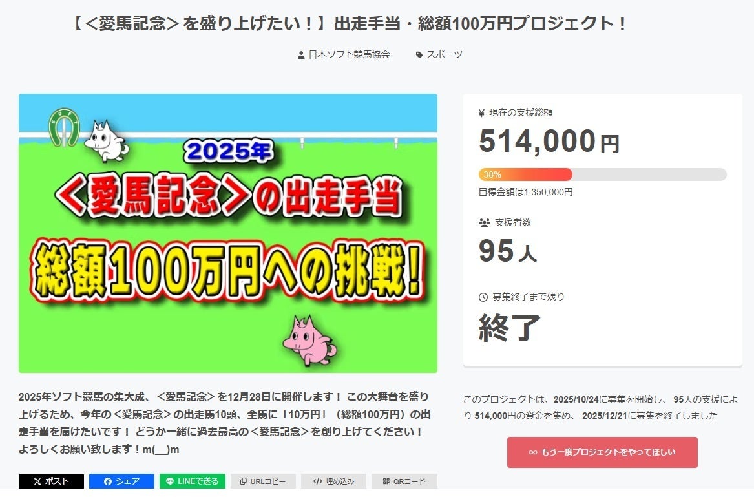Click the infinity icon on red button
The height and width of the screenshot is (497, 754).
(533, 452)
